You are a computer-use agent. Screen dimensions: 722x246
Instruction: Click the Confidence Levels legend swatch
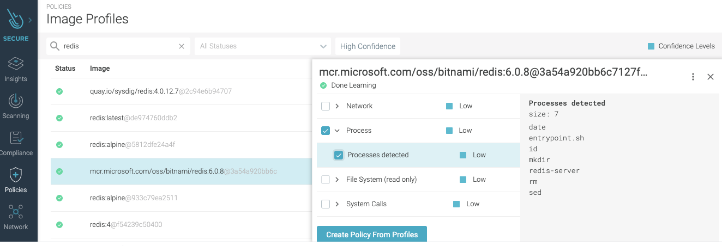click(651, 46)
